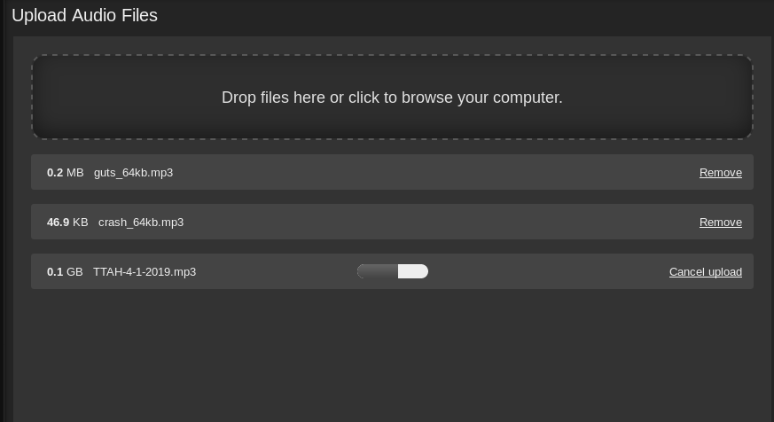Viewport: 774px width, 422px height.
Task: Select the guts_64kb.mp3 file name
Action: [133, 173]
